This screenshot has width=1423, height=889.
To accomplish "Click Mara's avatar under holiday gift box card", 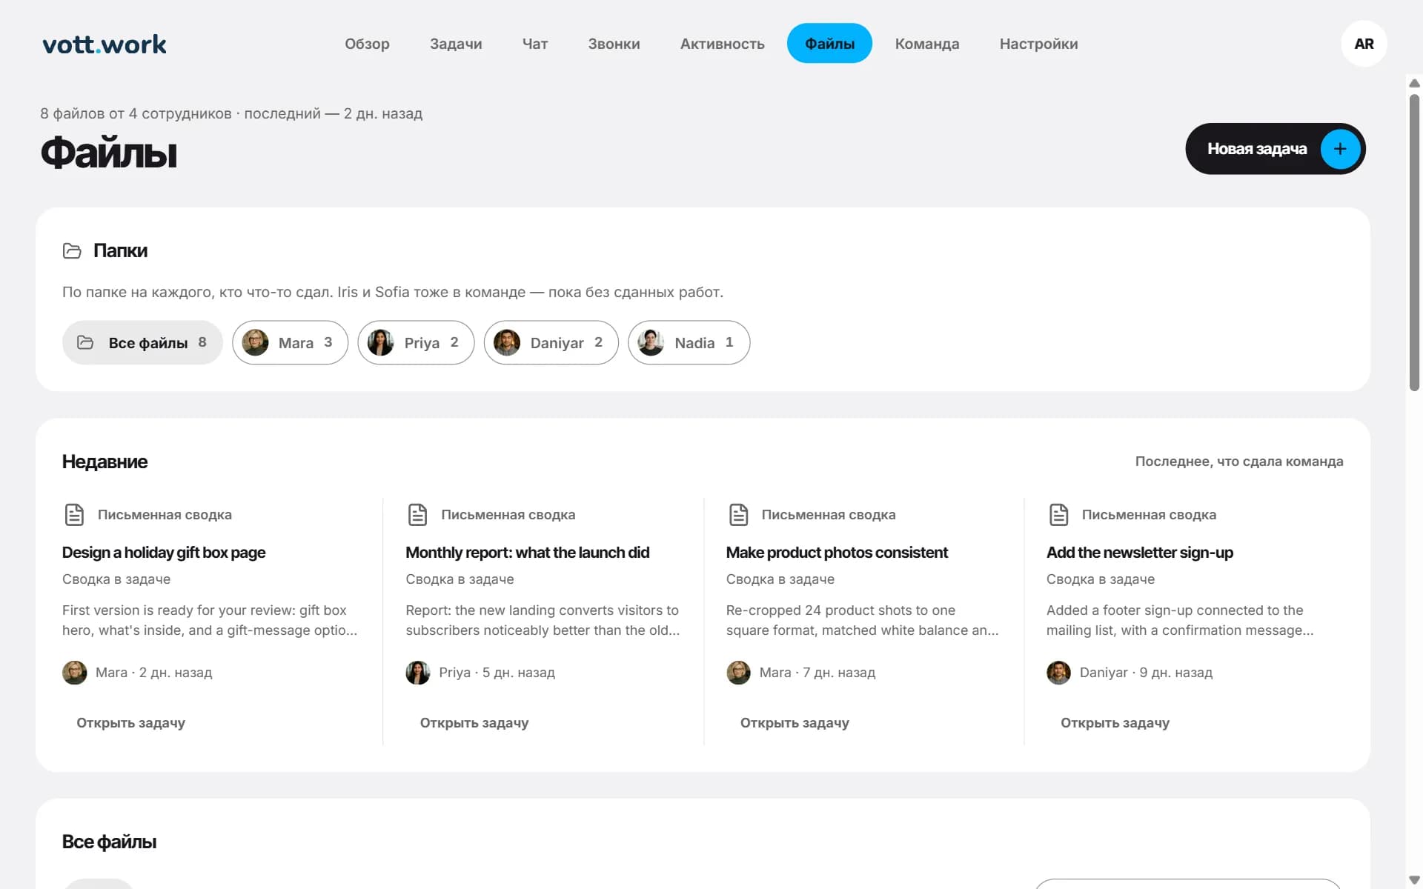I will coord(75,673).
